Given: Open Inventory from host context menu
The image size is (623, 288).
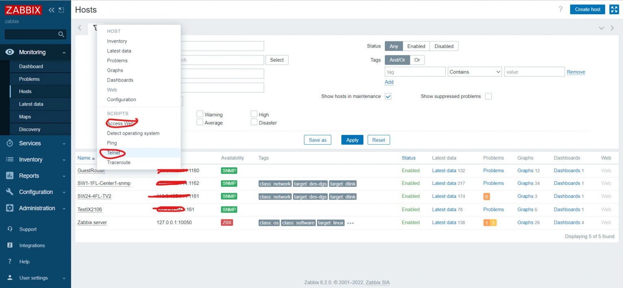Looking at the screenshot, I should pyautogui.click(x=139, y=41).
